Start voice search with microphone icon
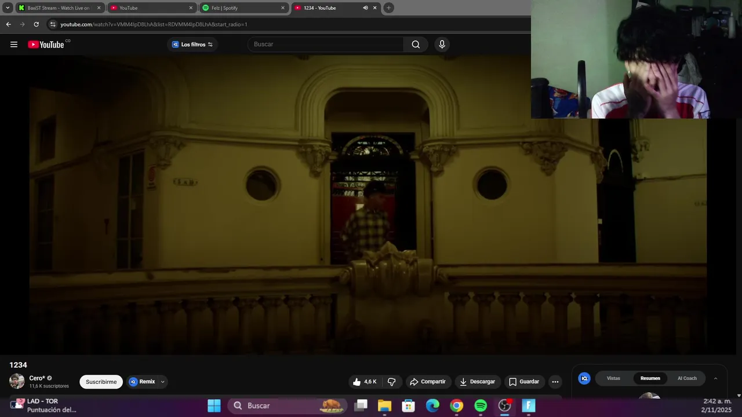Screen dimensions: 742x417 pyautogui.click(x=442, y=45)
